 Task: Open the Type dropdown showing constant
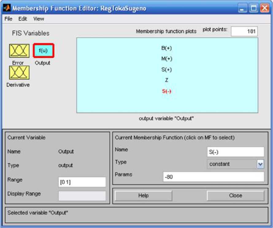click(236, 164)
